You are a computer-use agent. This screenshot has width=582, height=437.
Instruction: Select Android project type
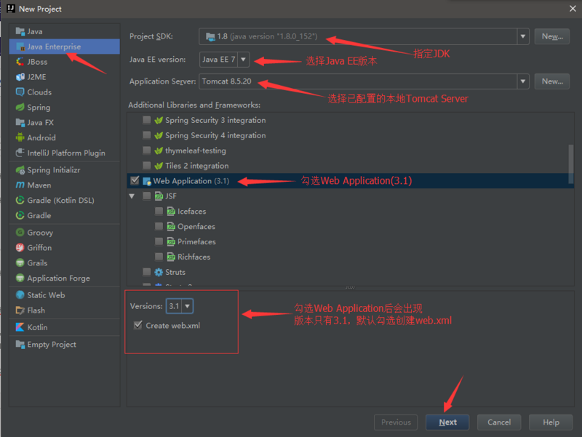(65, 137)
